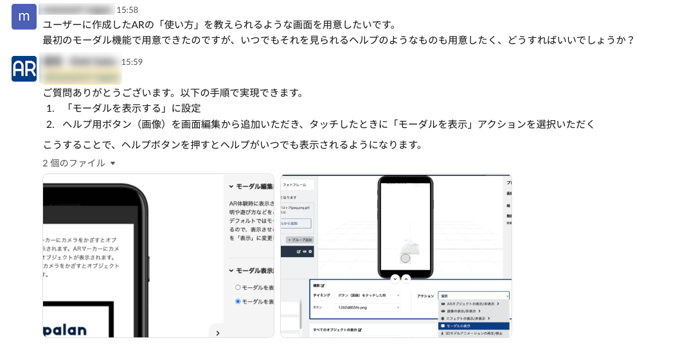Open the blurred sender name beside 15:59
This screenshot has width=678, height=347.
80,61
